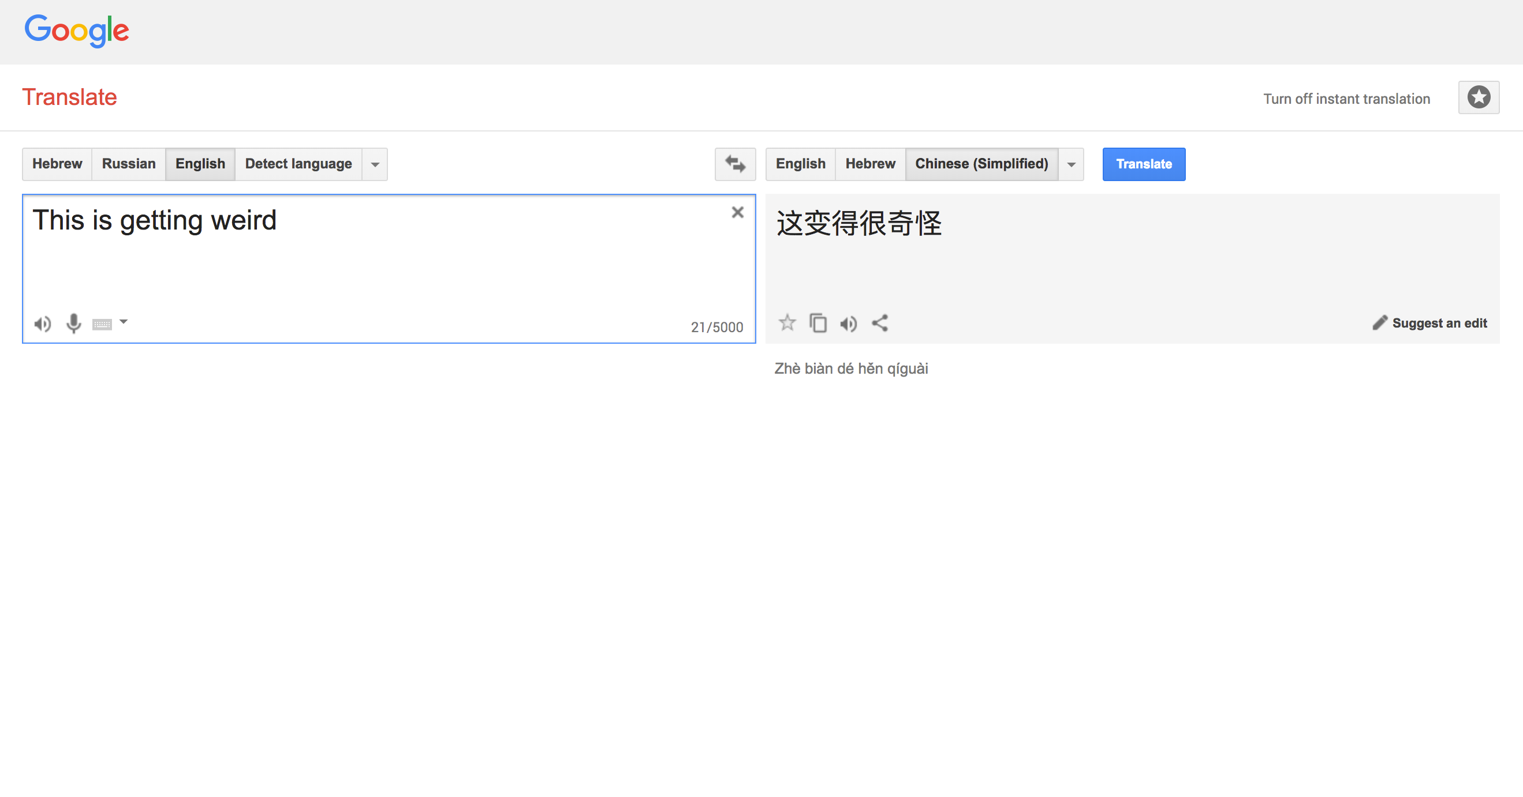Open the virtual keyboard icon
Image resolution: width=1523 pixels, height=797 pixels.
coord(102,324)
